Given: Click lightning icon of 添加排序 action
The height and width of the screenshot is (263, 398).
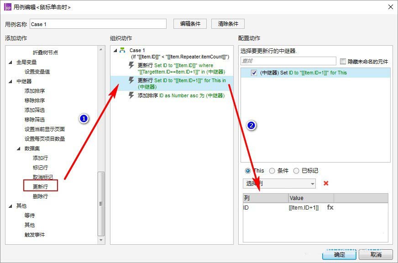Looking at the screenshot, I should coord(131,95).
